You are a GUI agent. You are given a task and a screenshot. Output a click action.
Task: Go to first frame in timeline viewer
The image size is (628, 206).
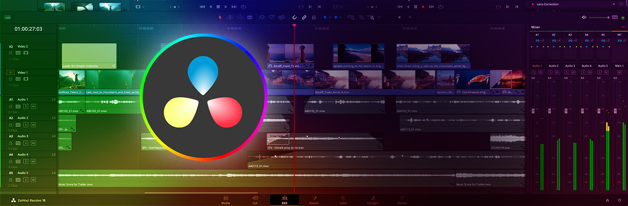pos(399,7)
